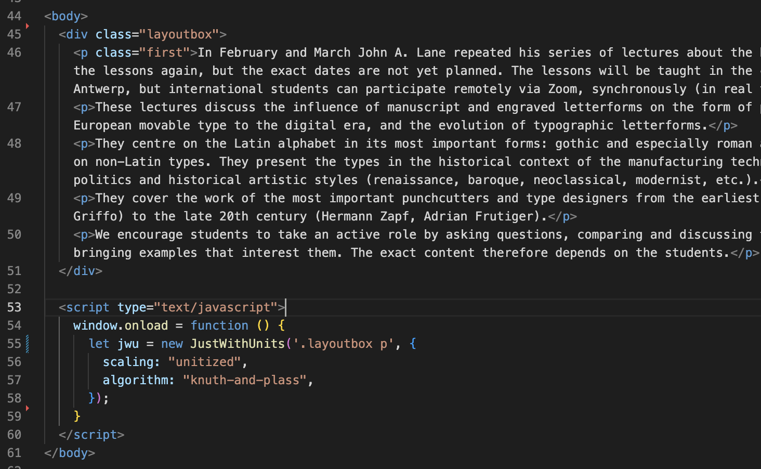Viewport: 761px width, 469px height.
Task: Click the red deletion marker near line 59
Action: [27, 408]
